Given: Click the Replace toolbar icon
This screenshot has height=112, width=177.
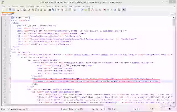Looking at the screenshot, I should (53, 10).
